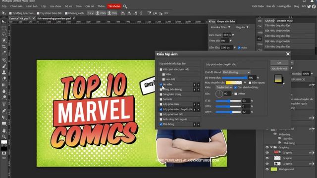The width and height of the screenshot is (317, 178).
Task: Enable Tùy chọn biến đổi checkbox
Action: pyautogui.click(x=38, y=13)
